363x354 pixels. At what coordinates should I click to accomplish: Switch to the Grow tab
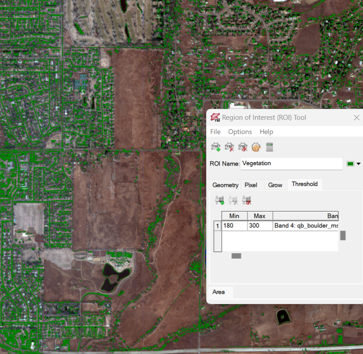275,185
